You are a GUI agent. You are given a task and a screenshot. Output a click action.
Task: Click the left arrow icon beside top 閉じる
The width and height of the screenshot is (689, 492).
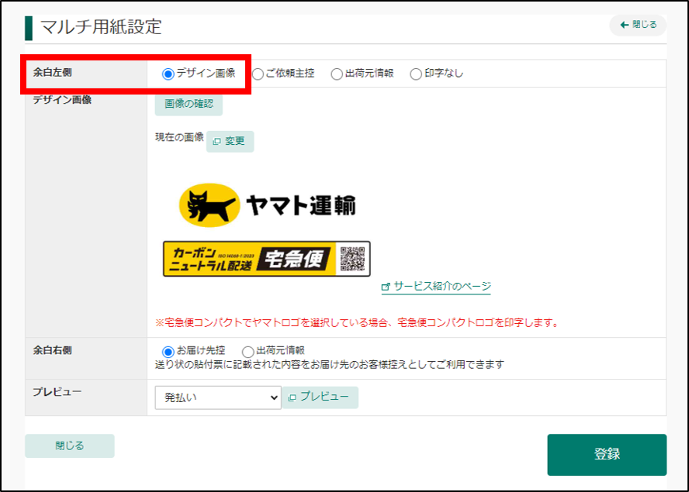pos(625,25)
